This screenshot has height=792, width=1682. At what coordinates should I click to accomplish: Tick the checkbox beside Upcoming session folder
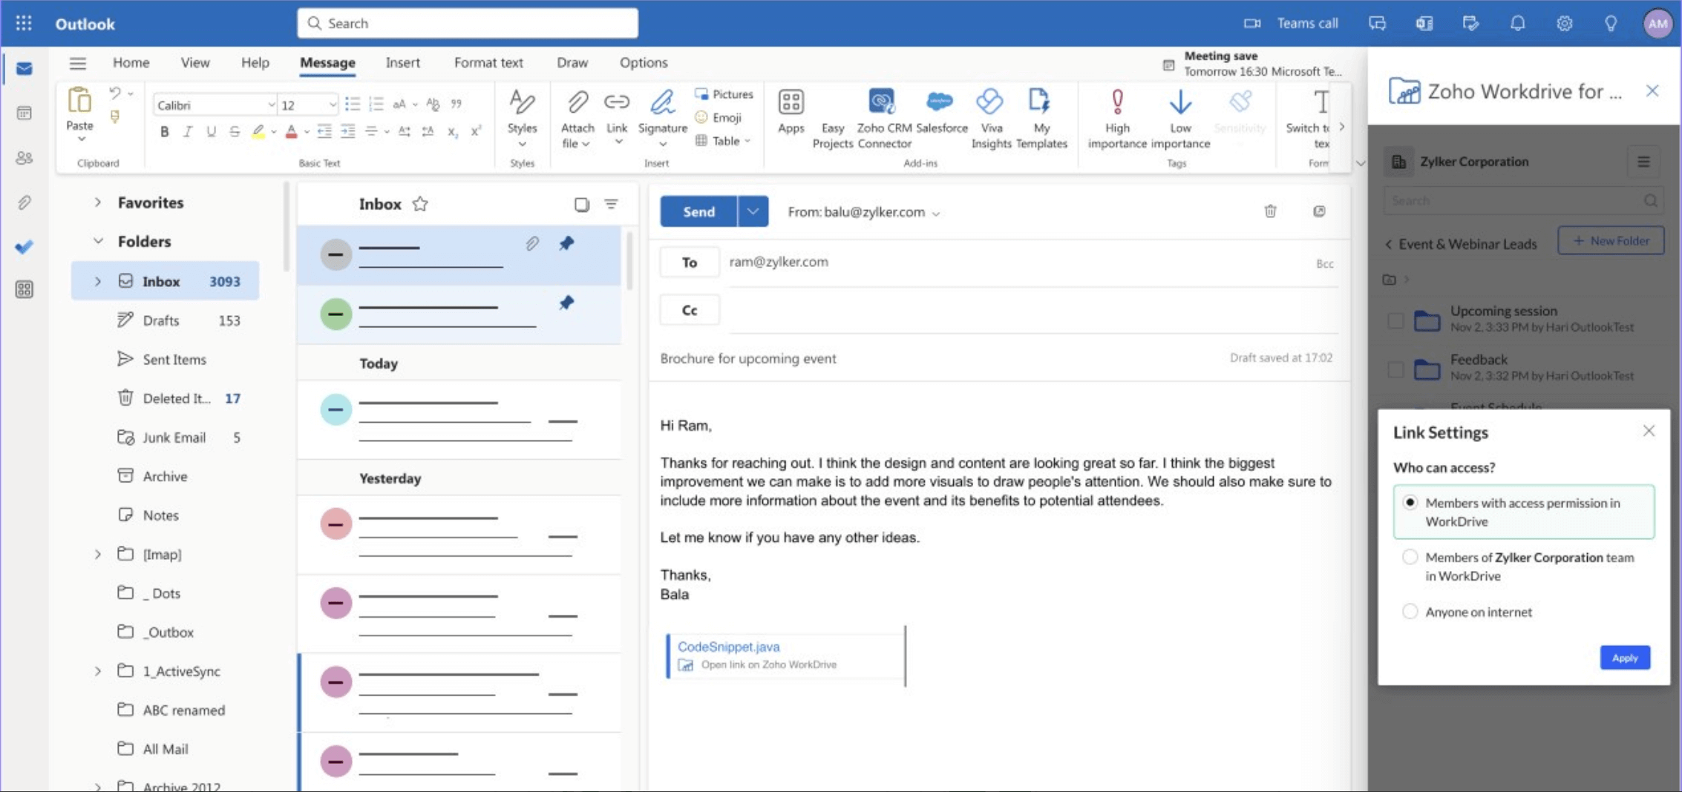coord(1395,320)
